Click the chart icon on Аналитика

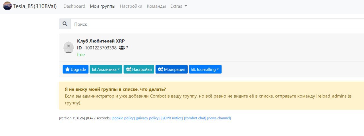pos(94,69)
